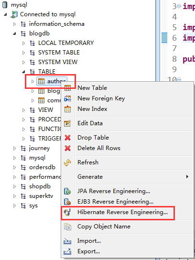This screenshot has width=195, height=260.
Task: Click the sys schema icon
Action: (x=23, y=206)
